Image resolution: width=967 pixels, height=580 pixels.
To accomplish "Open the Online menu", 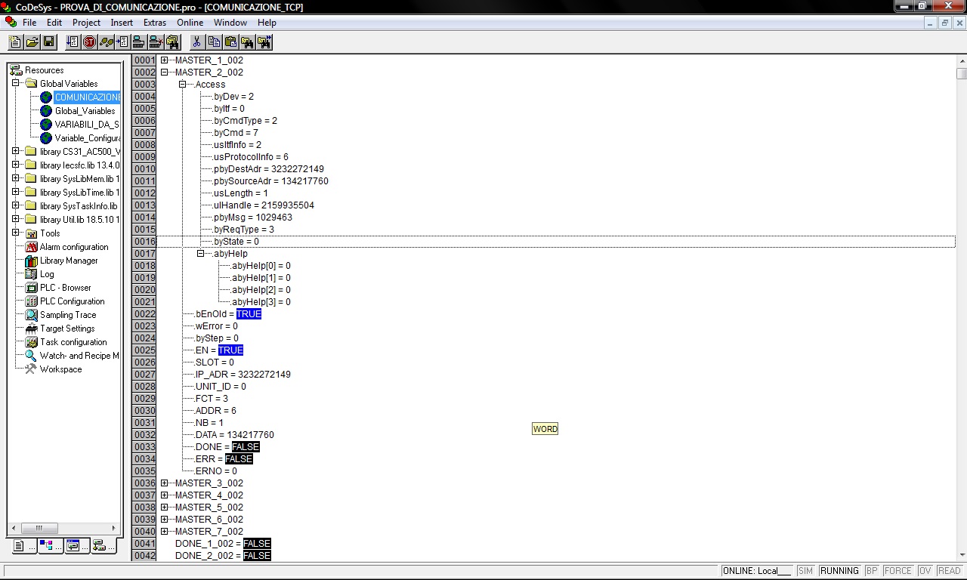I will click(x=190, y=22).
